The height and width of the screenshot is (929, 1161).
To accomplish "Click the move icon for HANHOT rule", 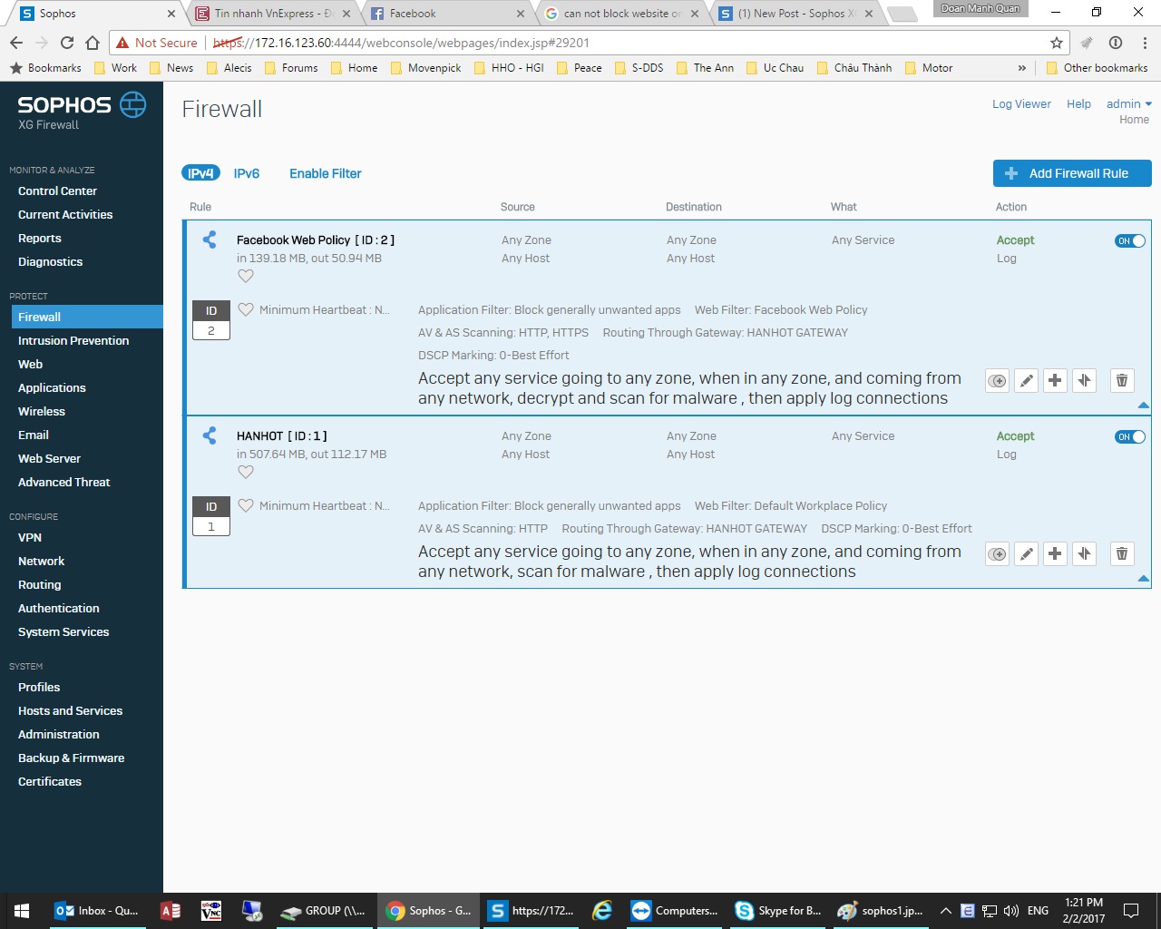I will pos(1084,554).
